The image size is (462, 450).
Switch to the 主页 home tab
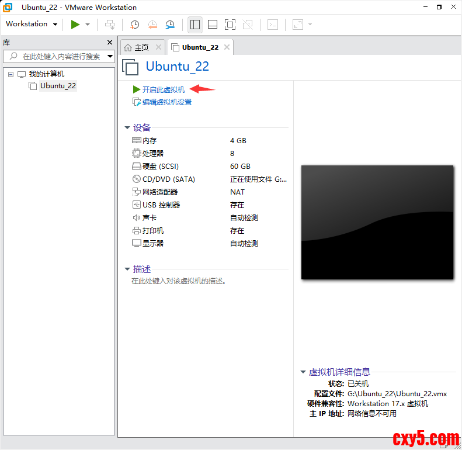coord(137,47)
